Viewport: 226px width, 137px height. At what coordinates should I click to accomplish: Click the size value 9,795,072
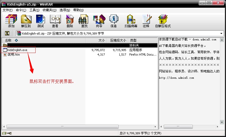pos(98,50)
